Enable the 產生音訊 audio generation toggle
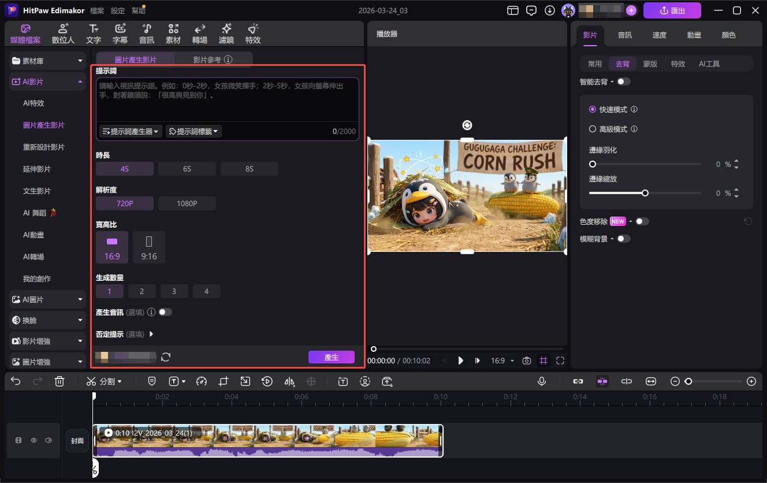This screenshot has height=483, width=767. [165, 312]
